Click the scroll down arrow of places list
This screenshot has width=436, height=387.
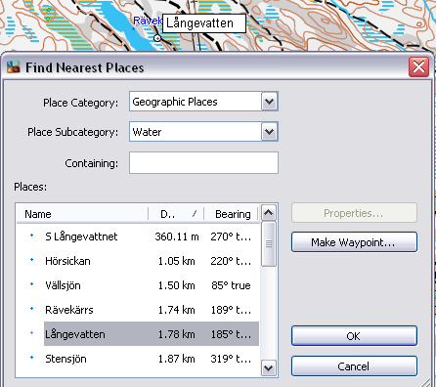(269, 368)
